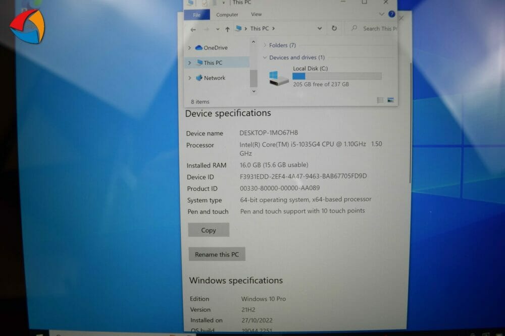Image resolution: width=505 pixels, height=336 pixels.
Task: Open the Customize Quick Access Toolbar dropdown
Action: pos(224,3)
